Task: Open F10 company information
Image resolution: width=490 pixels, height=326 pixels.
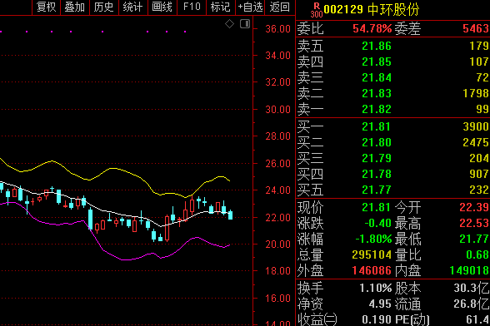Action: [x=192, y=7]
